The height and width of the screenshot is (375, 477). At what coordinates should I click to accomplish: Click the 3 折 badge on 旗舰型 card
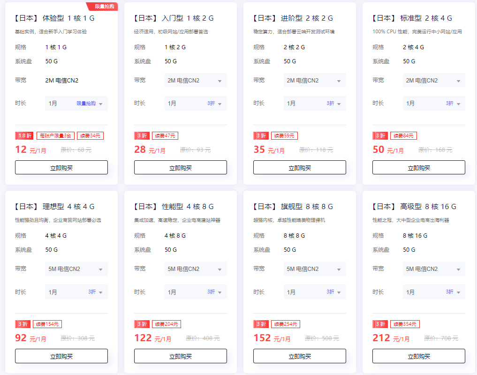pos(261,324)
